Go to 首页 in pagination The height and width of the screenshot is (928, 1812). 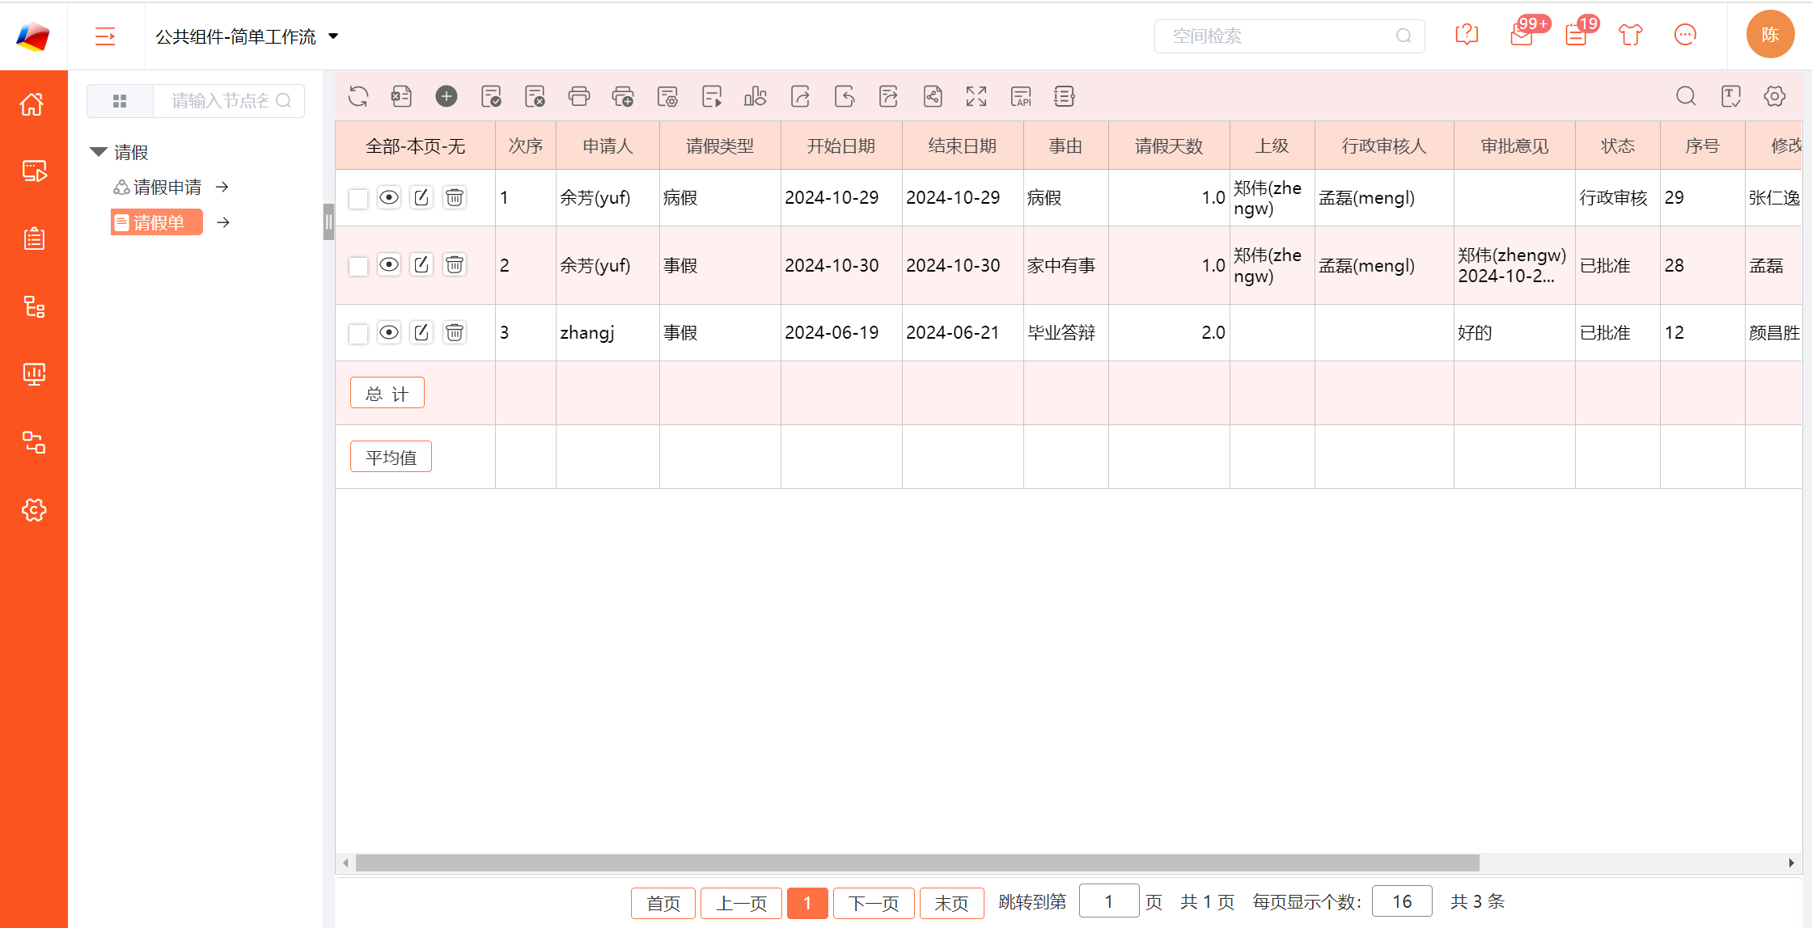point(663,903)
